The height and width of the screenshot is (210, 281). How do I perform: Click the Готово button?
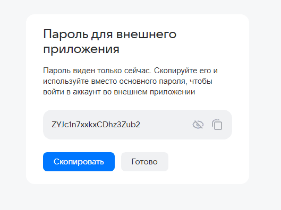[x=144, y=162]
